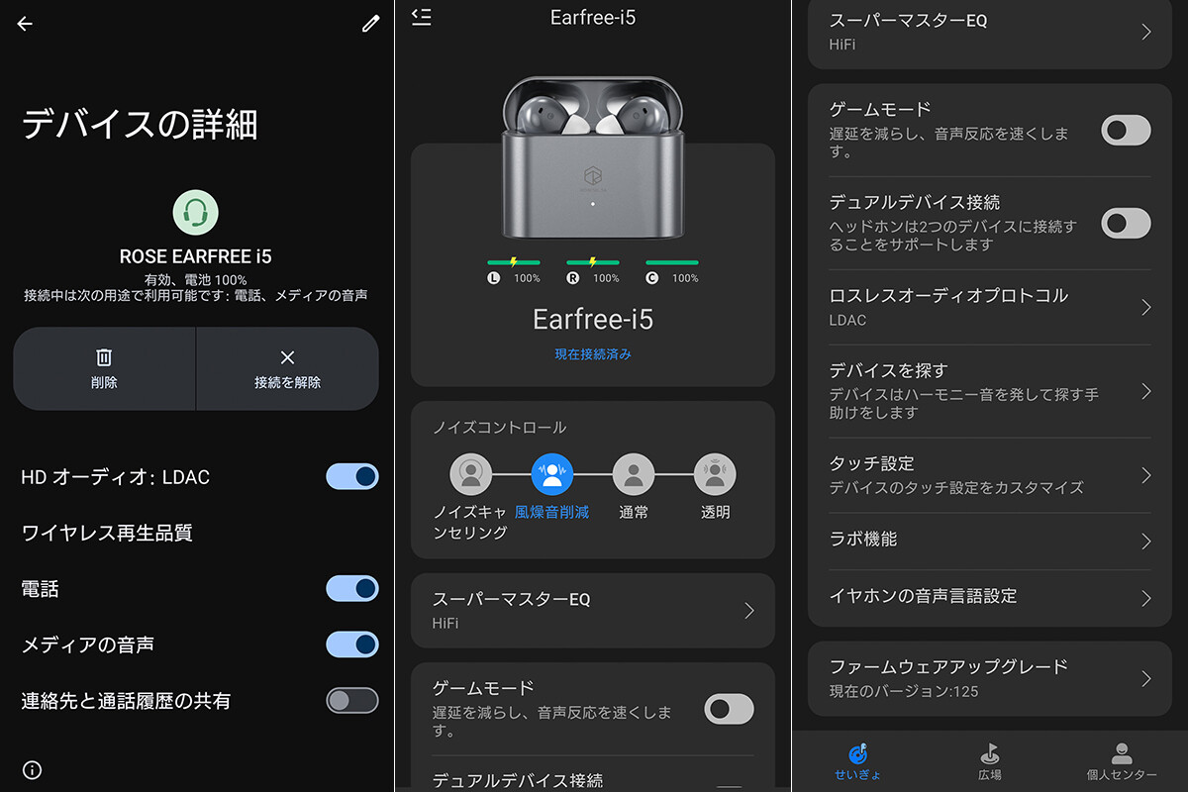This screenshot has width=1188, height=792.
Task: Tap the left earbud L battery indicator
Action: point(513,271)
